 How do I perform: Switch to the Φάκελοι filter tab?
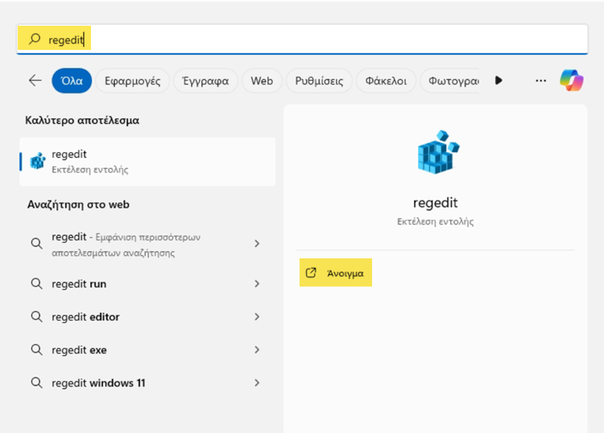[x=386, y=80]
